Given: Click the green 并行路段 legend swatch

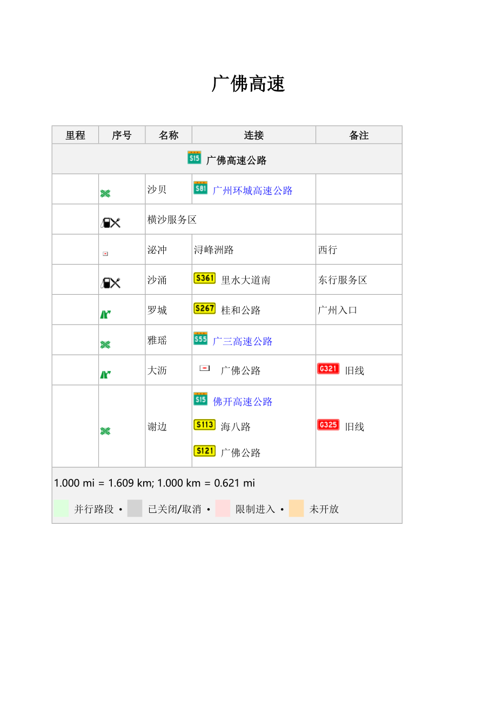Looking at the screenshot, I should click(x=61, y=509).
